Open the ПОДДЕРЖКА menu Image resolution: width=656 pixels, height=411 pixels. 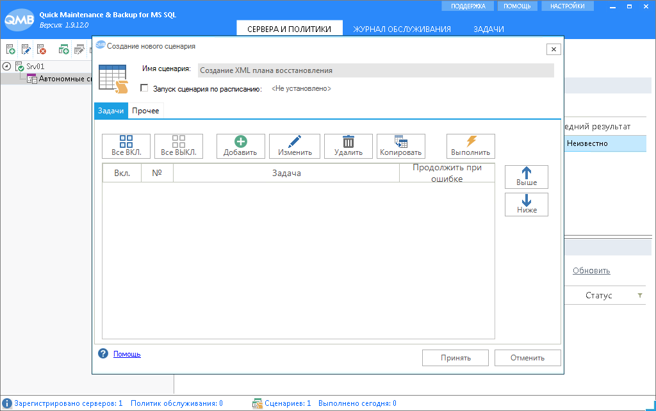click(468, 6)
